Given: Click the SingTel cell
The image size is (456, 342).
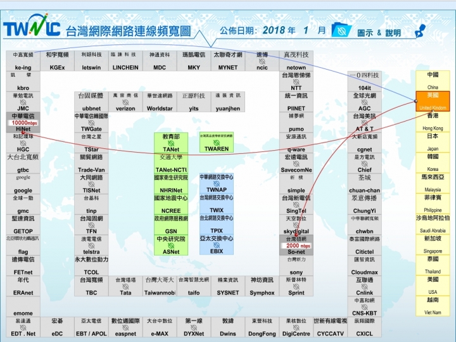Looking at the screenshot, I should (296, 205).
